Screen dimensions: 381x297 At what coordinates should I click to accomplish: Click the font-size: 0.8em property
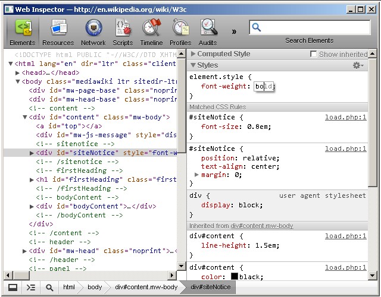(x=236, y=127)
